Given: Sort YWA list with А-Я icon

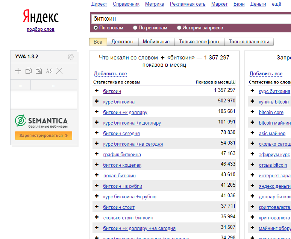Looking at the screenshot, I should (49, 71).
